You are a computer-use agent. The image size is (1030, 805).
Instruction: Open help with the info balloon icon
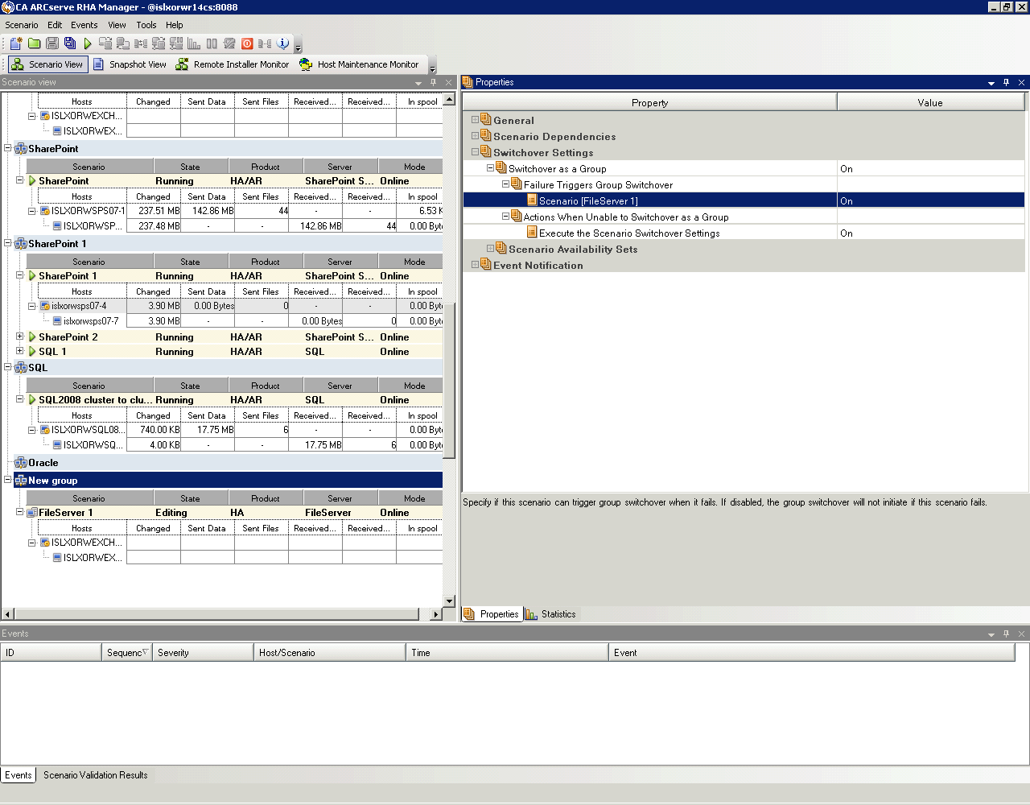pyautogui.click(x=282, y=43)
